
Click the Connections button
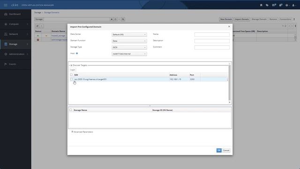coord(285,19)
